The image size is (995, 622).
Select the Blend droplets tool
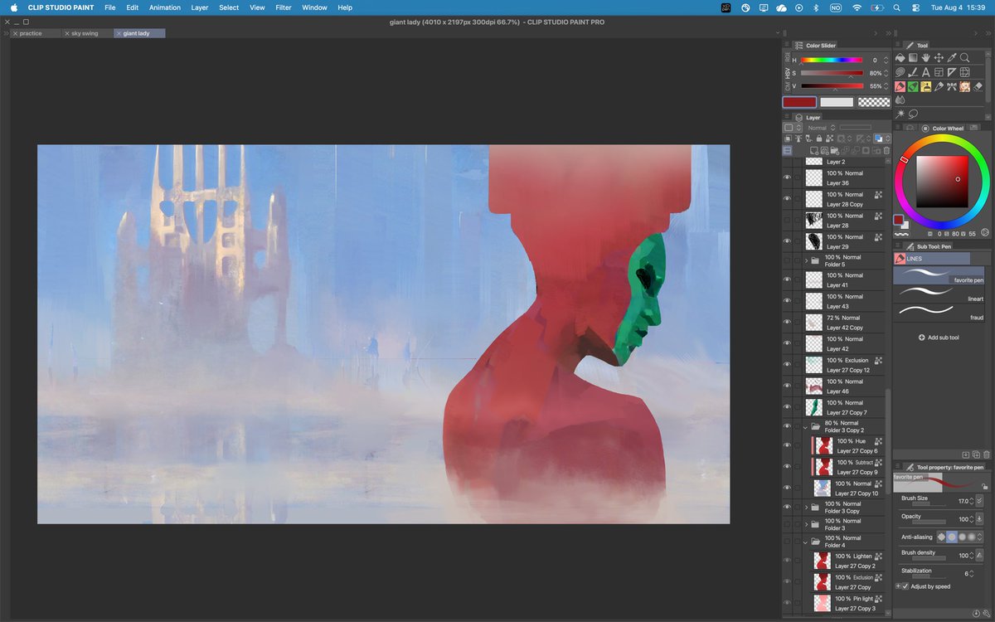click(x=900, y=100)
